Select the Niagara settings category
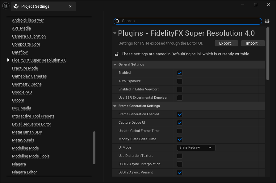 tap(19, 164)
